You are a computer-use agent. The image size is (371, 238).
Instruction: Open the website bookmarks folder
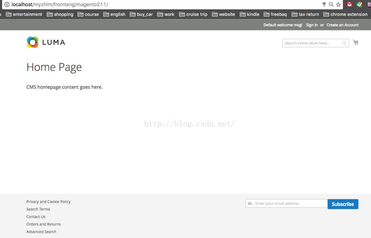pos(223,14)
